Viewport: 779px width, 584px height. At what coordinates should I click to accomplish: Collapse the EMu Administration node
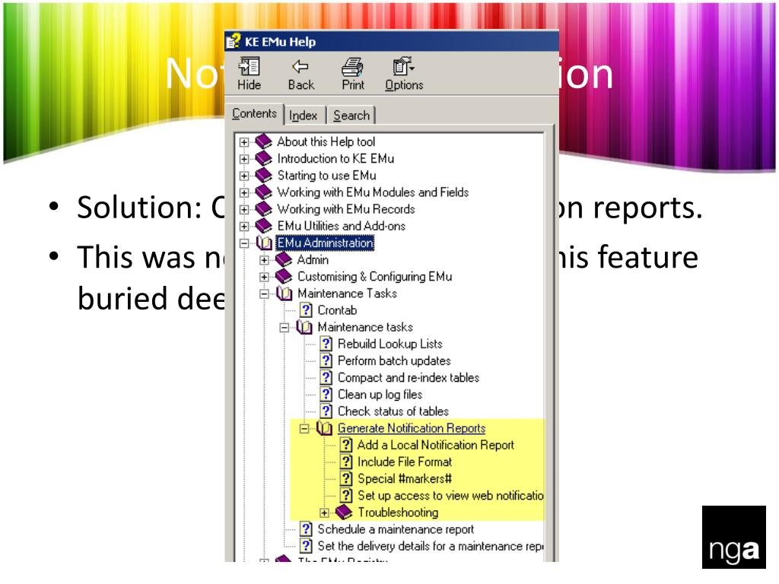click(244, 243)
